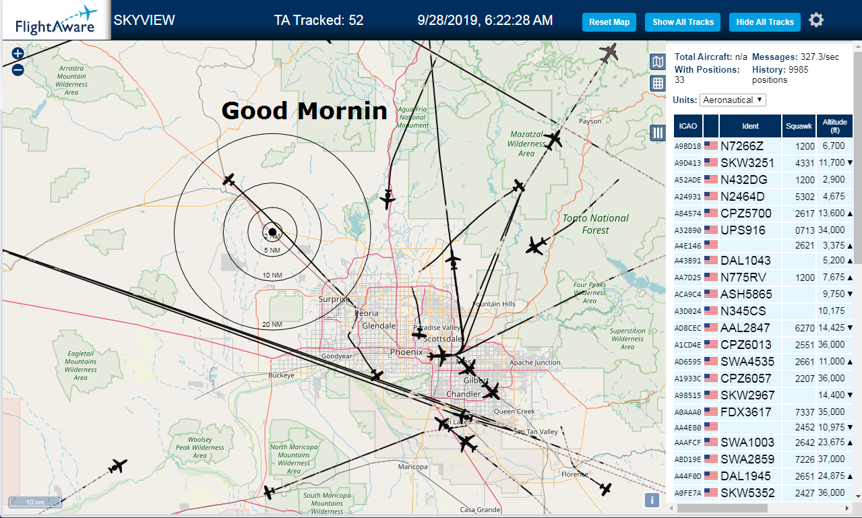862x518 pixels.
Task: Select the N775RV row
Action: [764, 278]
